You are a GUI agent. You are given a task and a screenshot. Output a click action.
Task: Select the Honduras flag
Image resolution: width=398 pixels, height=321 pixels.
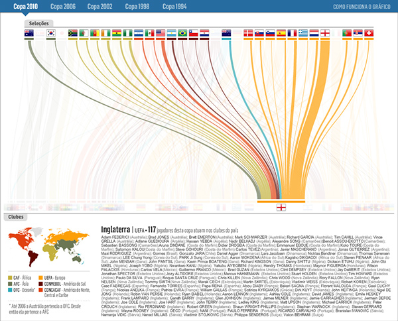coord(139,33)
